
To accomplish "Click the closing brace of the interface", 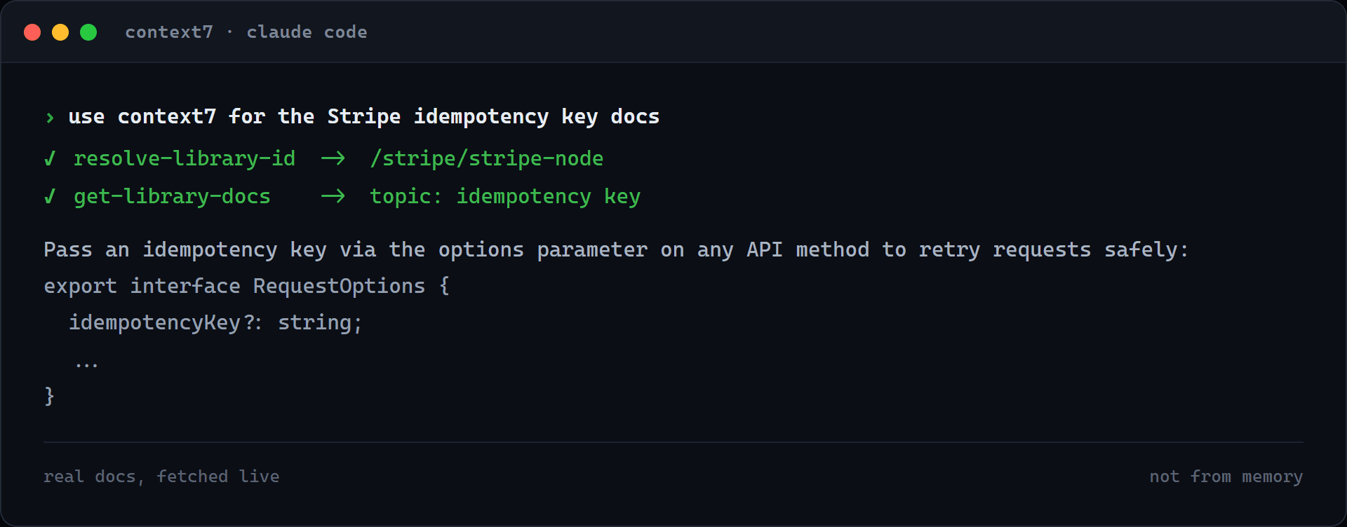I will coord(49,396).
